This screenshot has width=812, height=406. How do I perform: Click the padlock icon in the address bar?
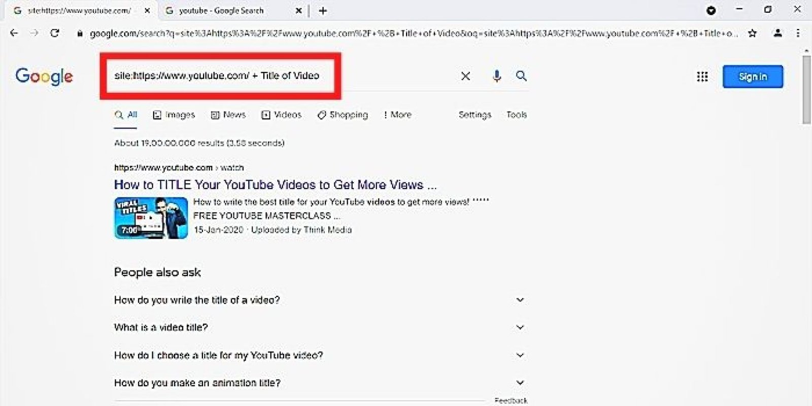click(x=79, y=33)
